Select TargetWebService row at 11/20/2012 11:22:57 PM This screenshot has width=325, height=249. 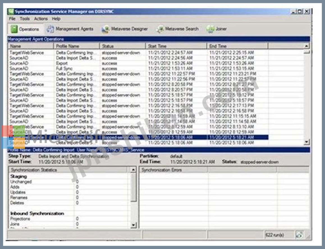coord(138,74)
